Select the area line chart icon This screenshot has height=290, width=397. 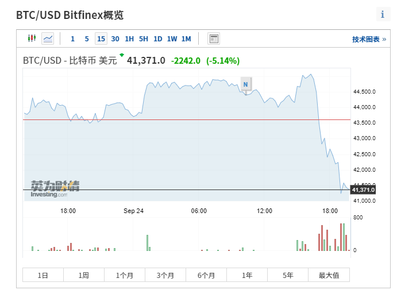(x=48, y=38)
